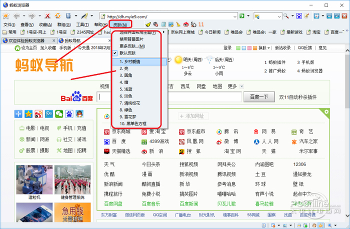The width and height of the screenshot is (350, 229).
Task: Click the broom clean-up icon
Action: (x=178, y=24)
